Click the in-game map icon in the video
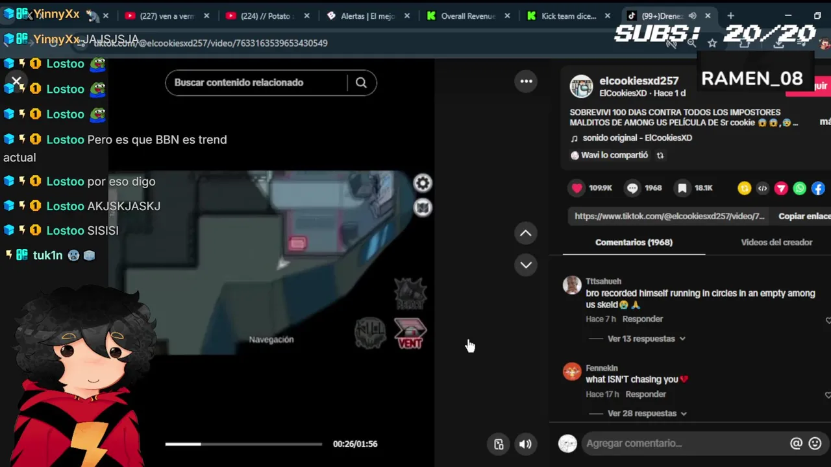 coord(423,208)
